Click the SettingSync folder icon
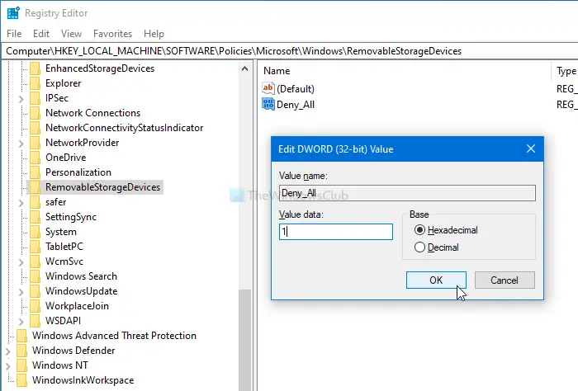Viewport: 578px width, 391px height. (x=35, y=217)
